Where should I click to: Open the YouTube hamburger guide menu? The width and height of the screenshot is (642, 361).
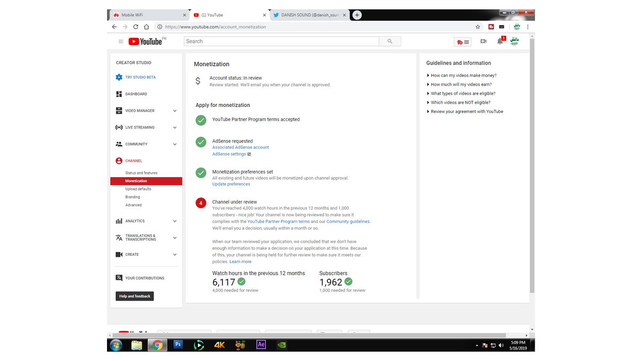click(x=121, y=41)
